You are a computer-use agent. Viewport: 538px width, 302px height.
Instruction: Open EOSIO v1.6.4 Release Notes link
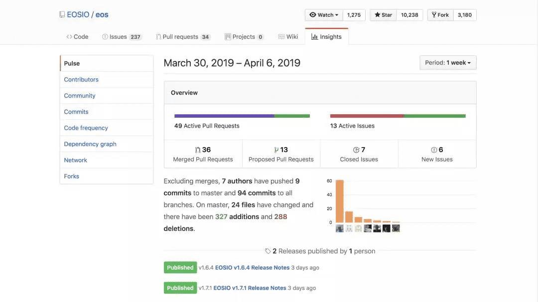point(252,268)
